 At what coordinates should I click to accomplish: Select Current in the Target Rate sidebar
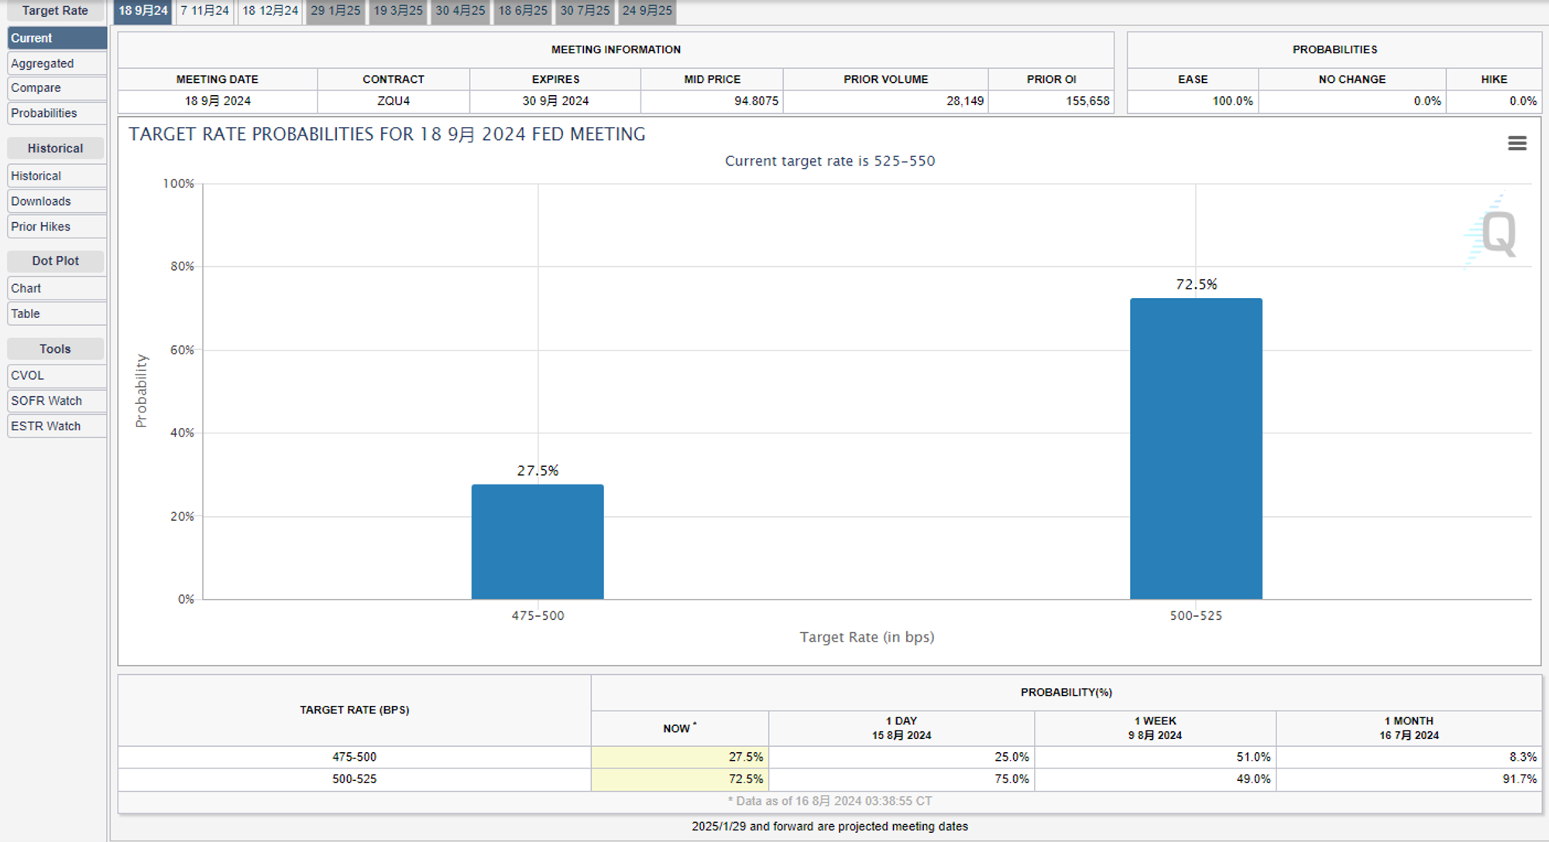coord(57,38)
